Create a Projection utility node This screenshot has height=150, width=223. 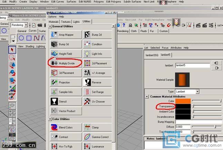click(x=66, y=82)
